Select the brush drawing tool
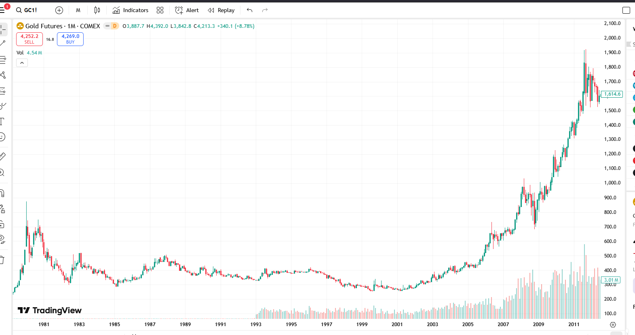The height and width of the screenshot is (335, 635). pyautogui.click(x=3, y=106)
